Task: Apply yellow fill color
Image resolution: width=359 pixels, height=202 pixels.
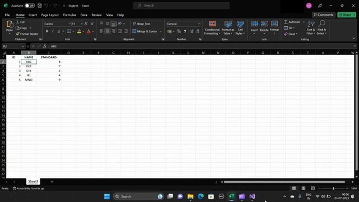Action: (x=79, y=31)
